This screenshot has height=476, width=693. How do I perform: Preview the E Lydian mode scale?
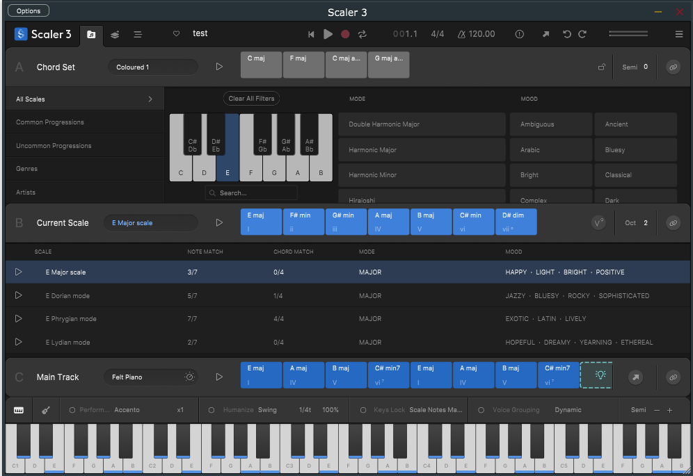tap(19, 342)
